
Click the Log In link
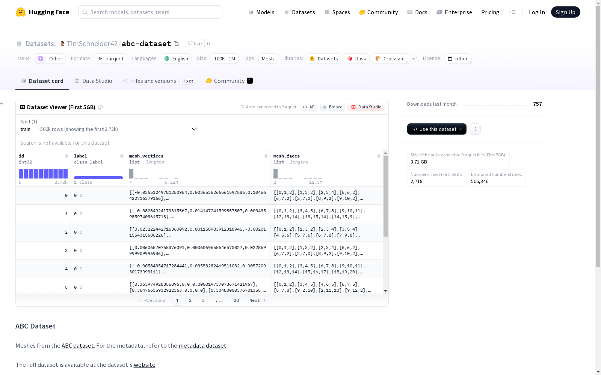coord(537,12)
